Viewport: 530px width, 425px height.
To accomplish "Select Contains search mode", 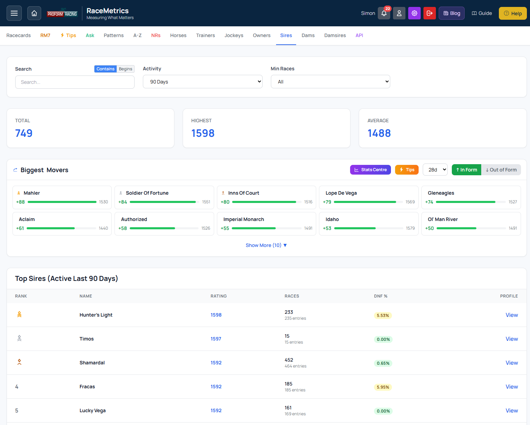I will pos(106,69).
